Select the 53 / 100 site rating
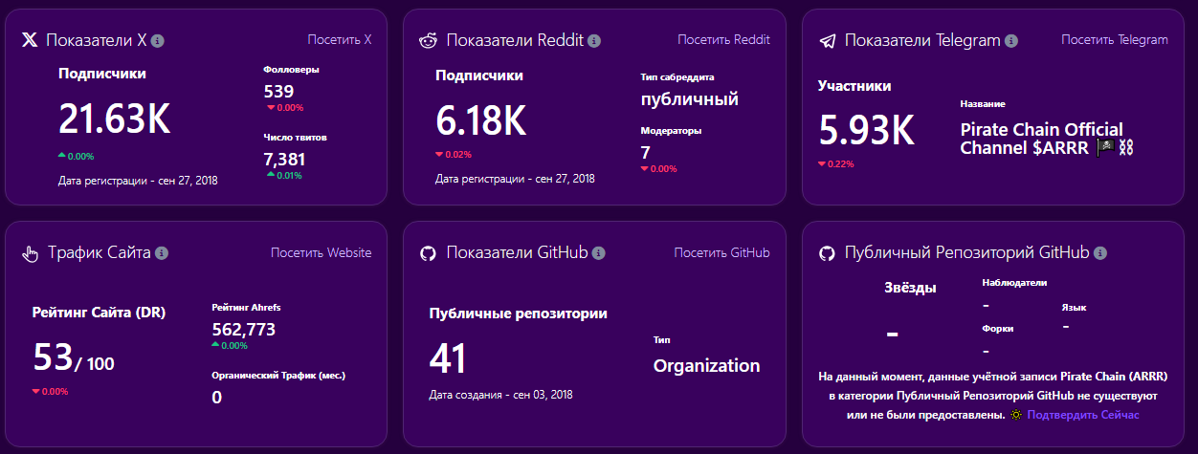The width and height of the screenshot is (1198, 454). pyautogui.click(x=74, y=357)
